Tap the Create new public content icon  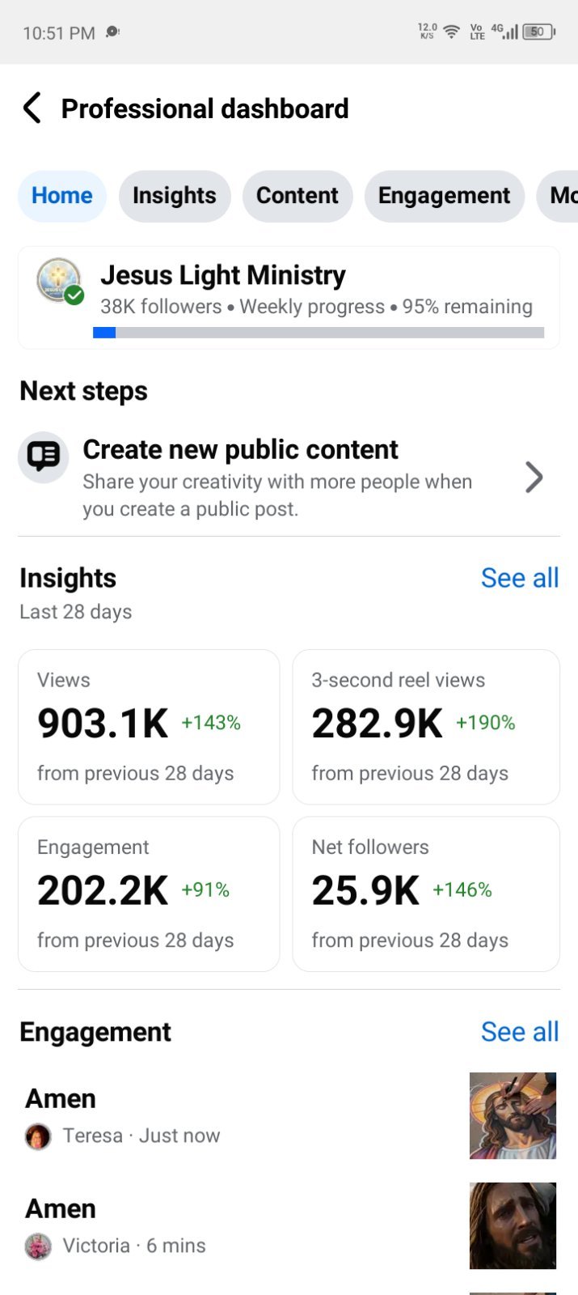(43, 457)
